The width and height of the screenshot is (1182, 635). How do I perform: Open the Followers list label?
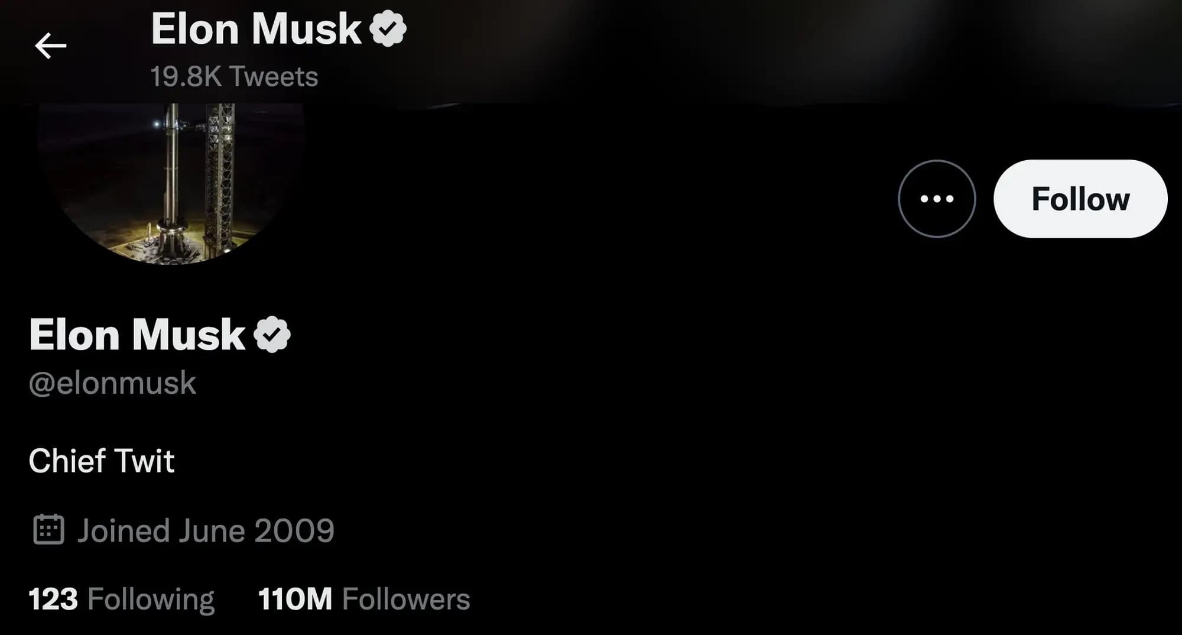406,599
